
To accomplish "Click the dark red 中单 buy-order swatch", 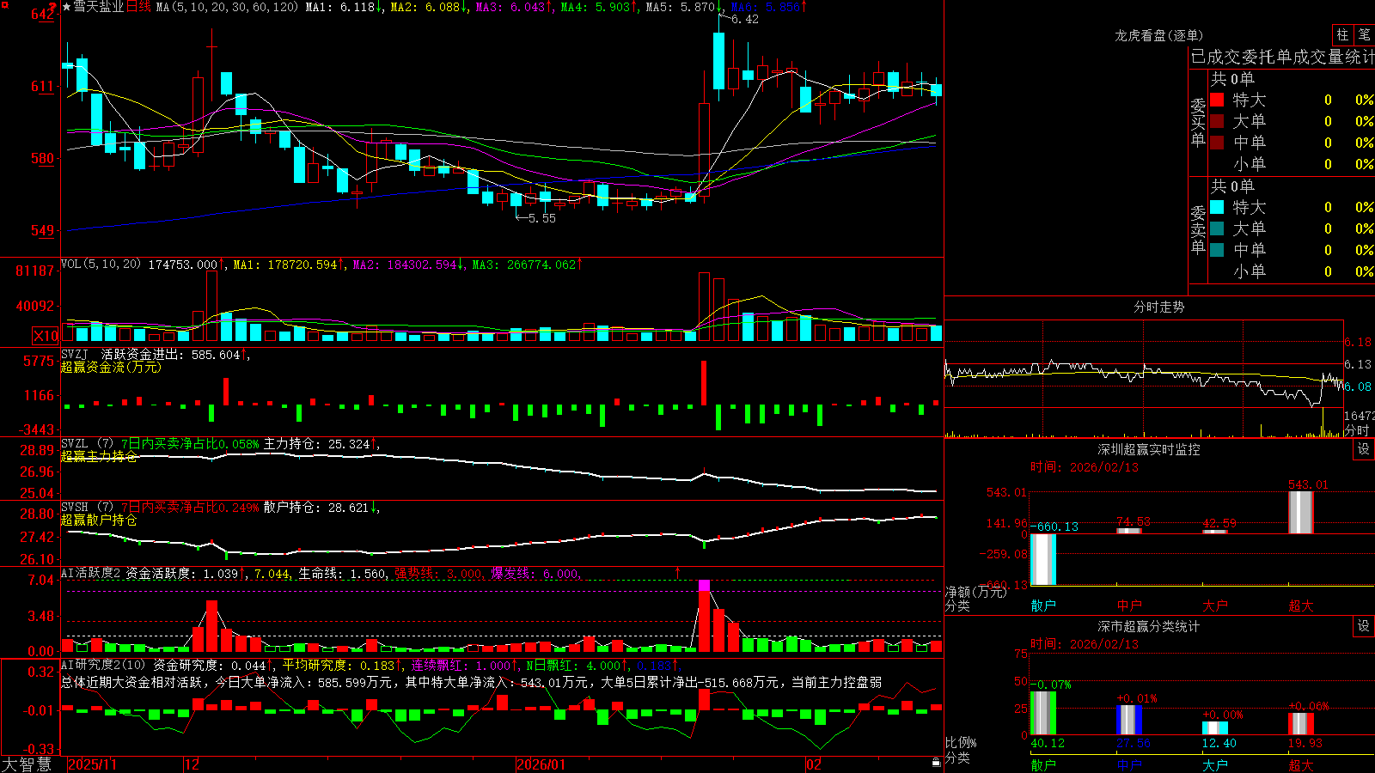I will pos(1217,143).
